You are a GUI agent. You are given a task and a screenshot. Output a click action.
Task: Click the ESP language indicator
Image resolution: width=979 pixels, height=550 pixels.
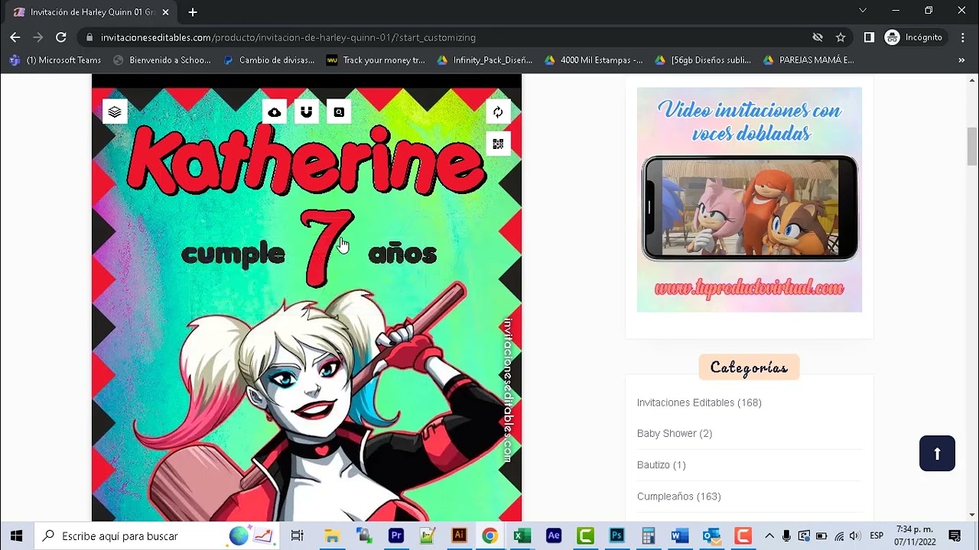point(877,535)
